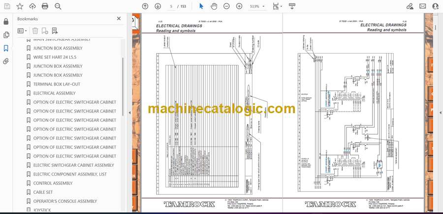
Task: Go to next page with the down arrow
Action: [x=158, y=6]
